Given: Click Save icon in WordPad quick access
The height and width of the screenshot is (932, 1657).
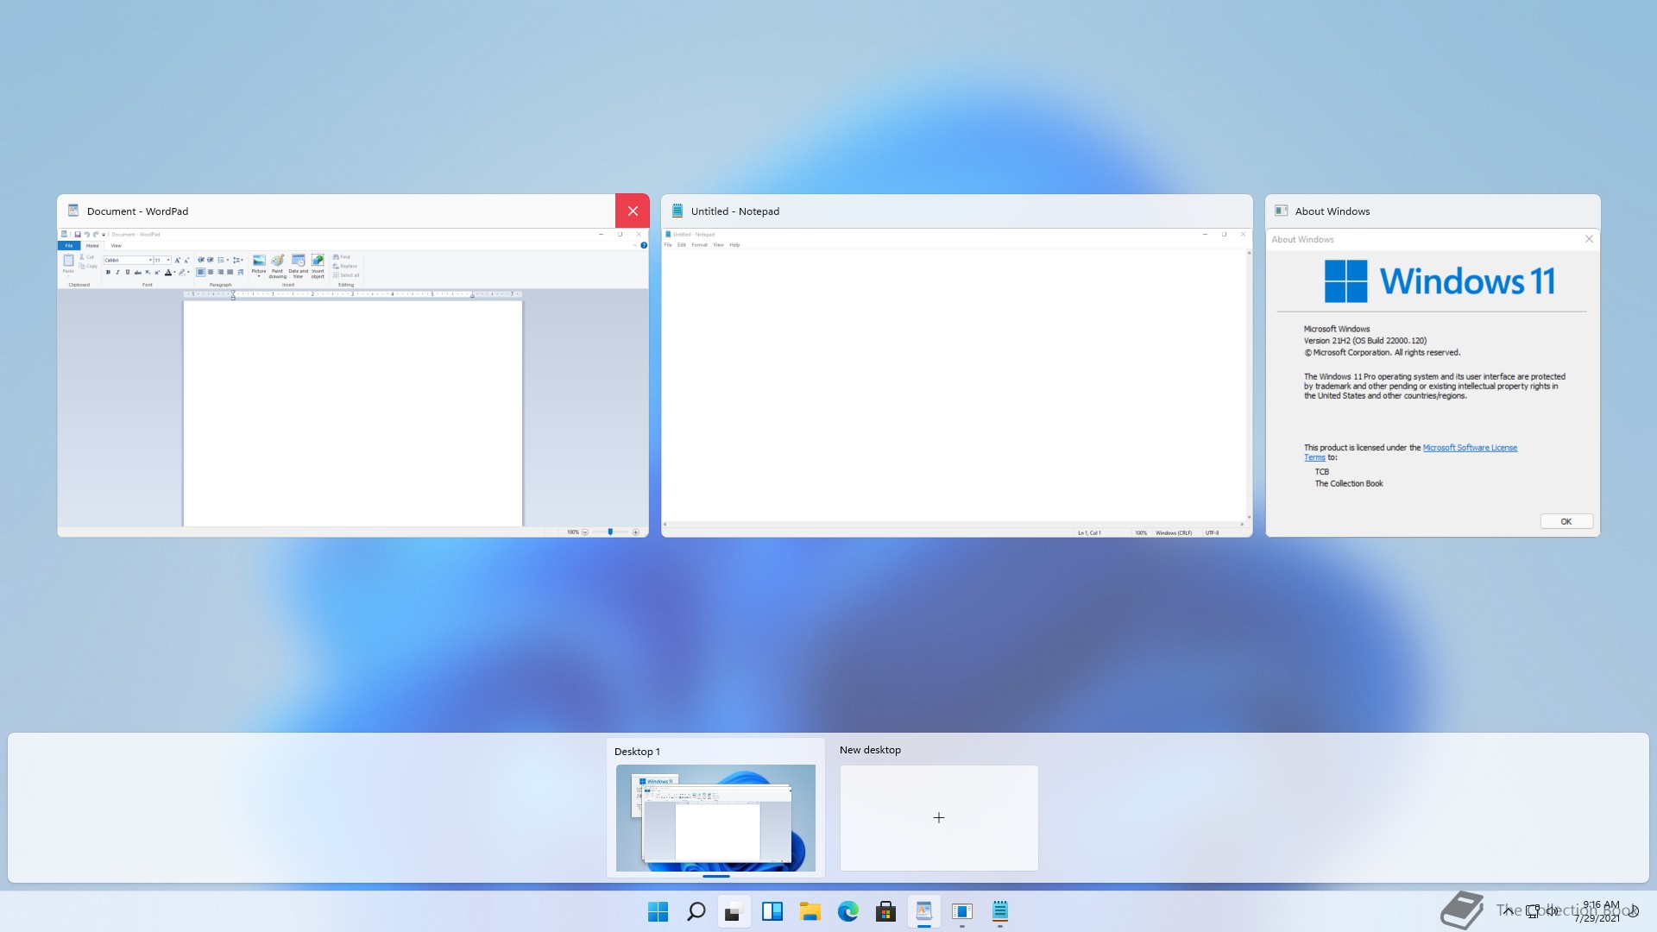Looking at the screenshot, I should coord(78,234).
